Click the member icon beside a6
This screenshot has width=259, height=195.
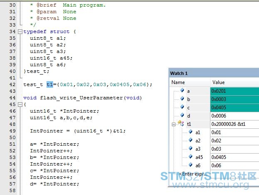point(191,164)
